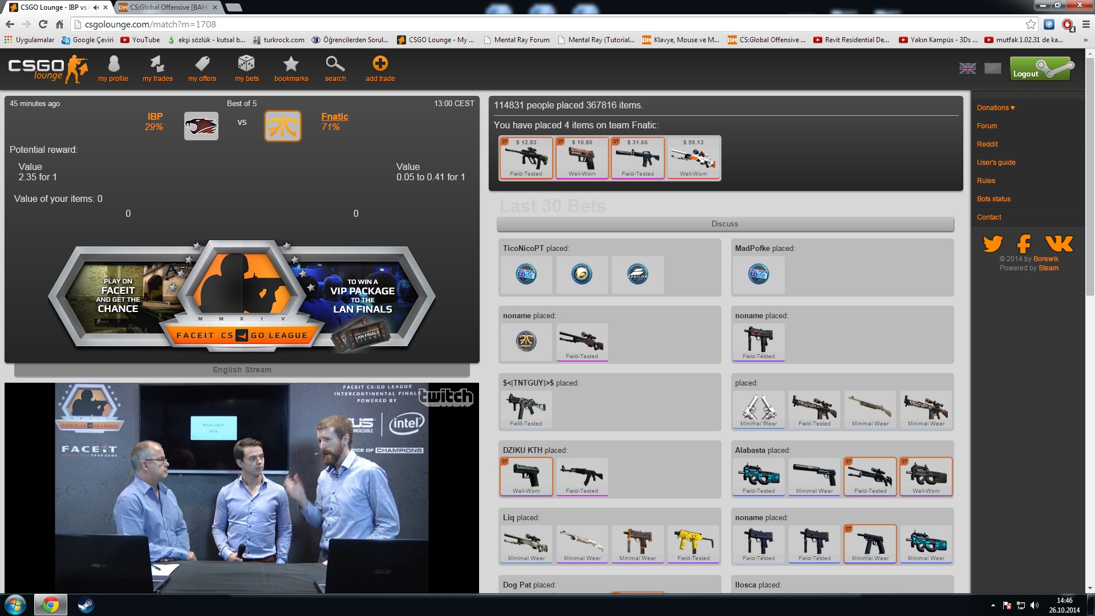This screenshot has width=1095, height=616.
Task: Open the Contact sidebar link
Action: pyautogui.click(x=989, y=217)
